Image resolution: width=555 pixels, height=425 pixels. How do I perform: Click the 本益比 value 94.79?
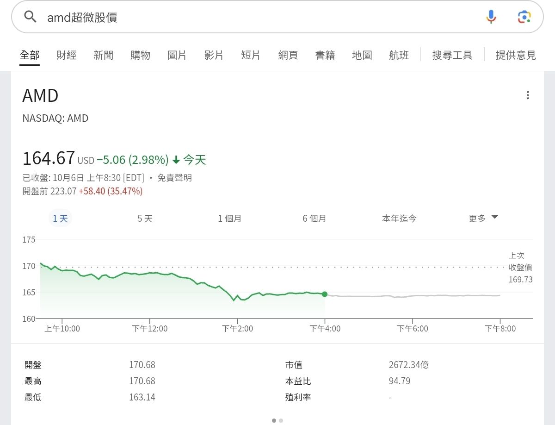(400, 381)
